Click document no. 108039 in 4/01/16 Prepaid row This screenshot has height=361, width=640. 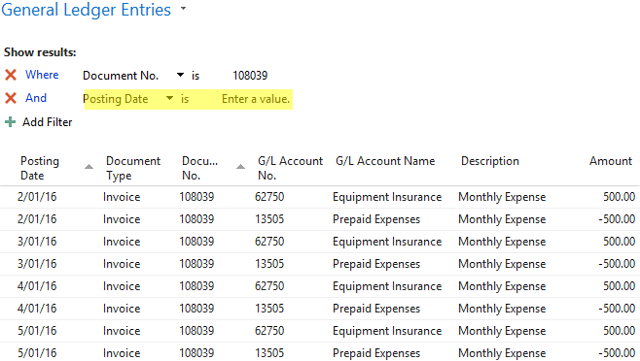point(196,309)
